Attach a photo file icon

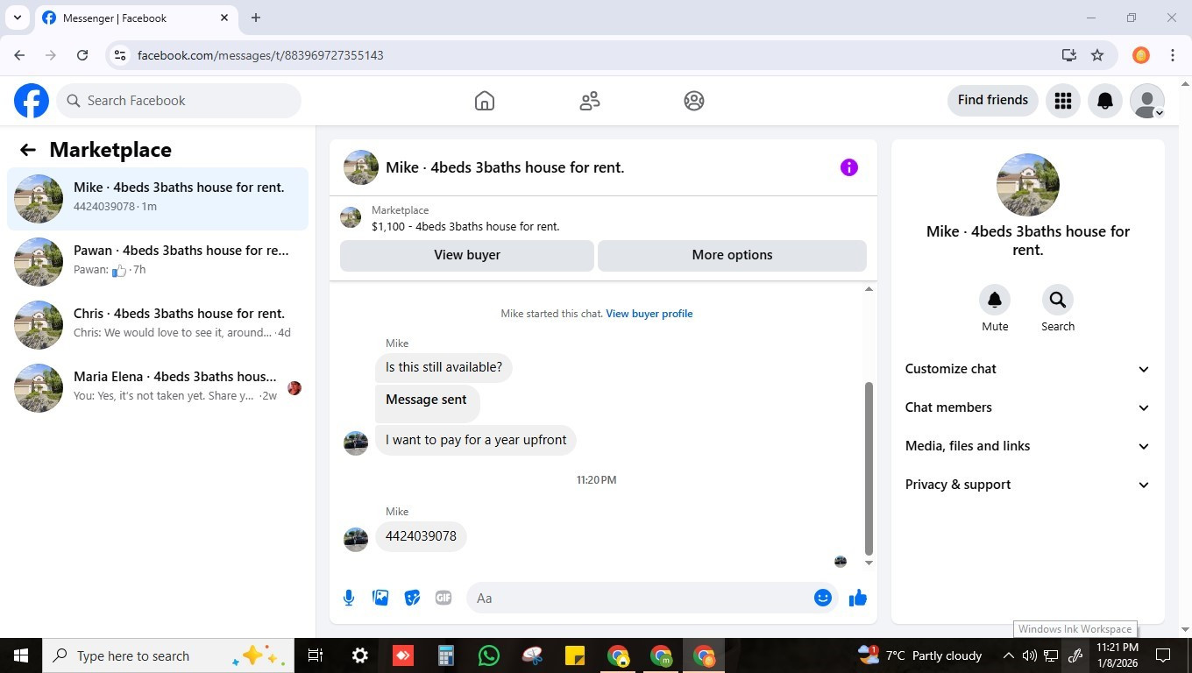380,598
